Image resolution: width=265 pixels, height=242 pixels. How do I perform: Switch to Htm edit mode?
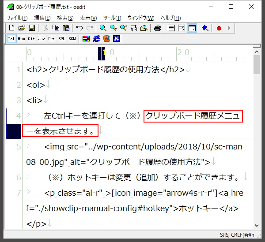[x=22, y=39]
